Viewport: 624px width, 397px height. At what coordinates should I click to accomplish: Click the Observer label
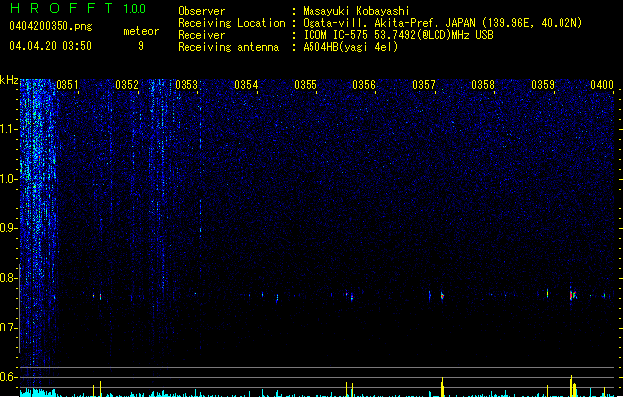pos(201,11)
